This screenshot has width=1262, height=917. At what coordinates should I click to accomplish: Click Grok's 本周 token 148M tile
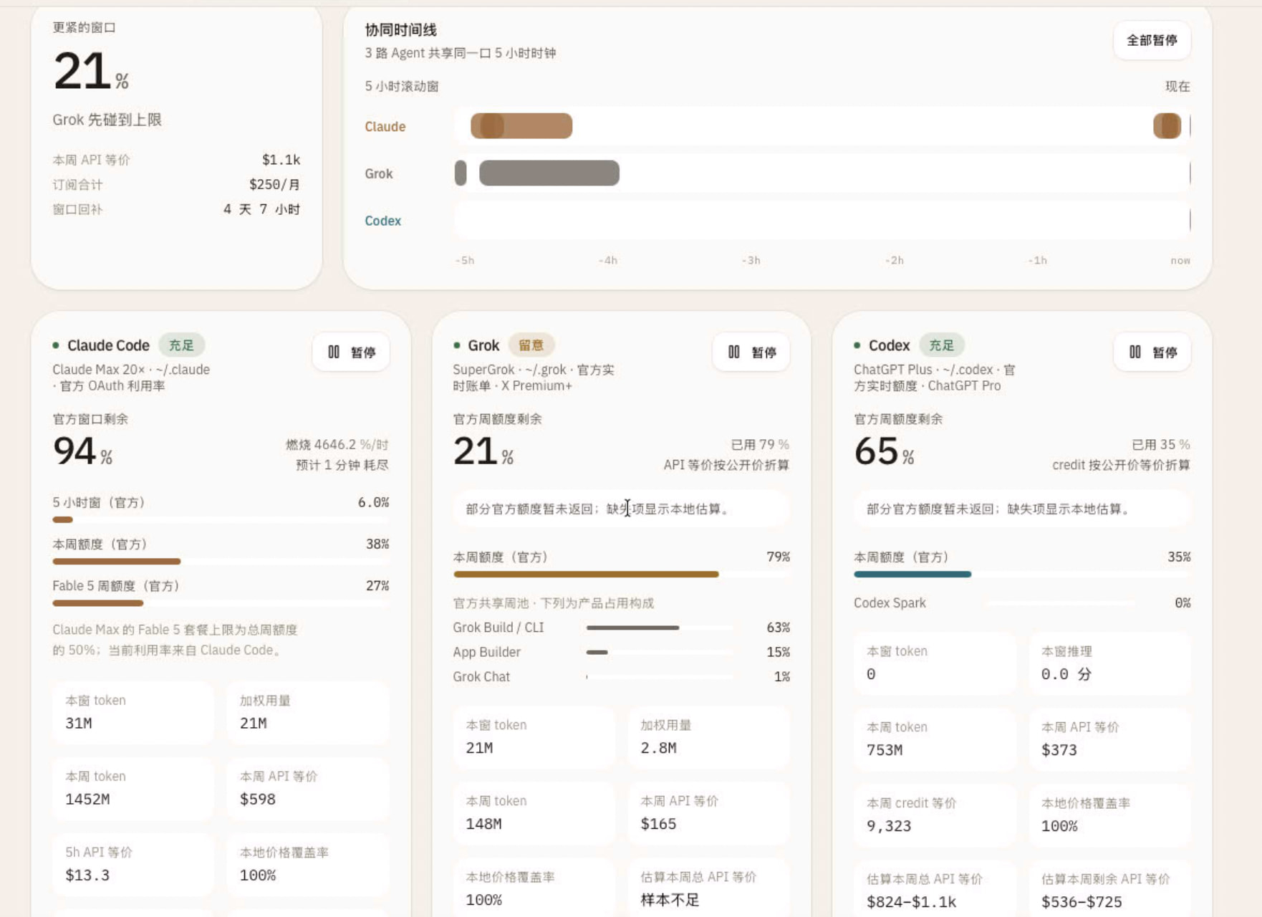point(534,812)
